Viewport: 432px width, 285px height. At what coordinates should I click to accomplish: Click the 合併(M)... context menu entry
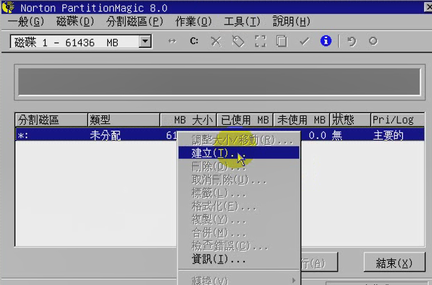click(x=239, y=232)
